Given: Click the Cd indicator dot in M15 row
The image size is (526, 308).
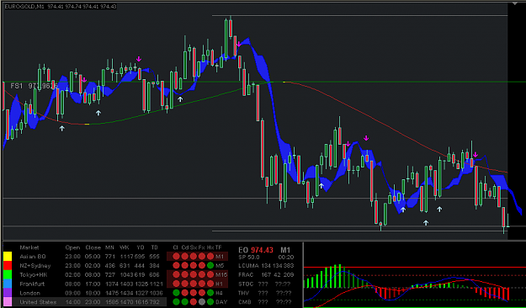Looking at the screenshot, I should click(x=184, y=275).
